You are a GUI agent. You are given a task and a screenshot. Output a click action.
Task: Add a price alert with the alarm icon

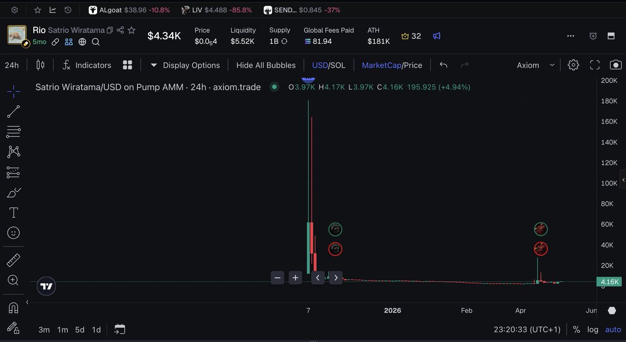coord(593,36)
